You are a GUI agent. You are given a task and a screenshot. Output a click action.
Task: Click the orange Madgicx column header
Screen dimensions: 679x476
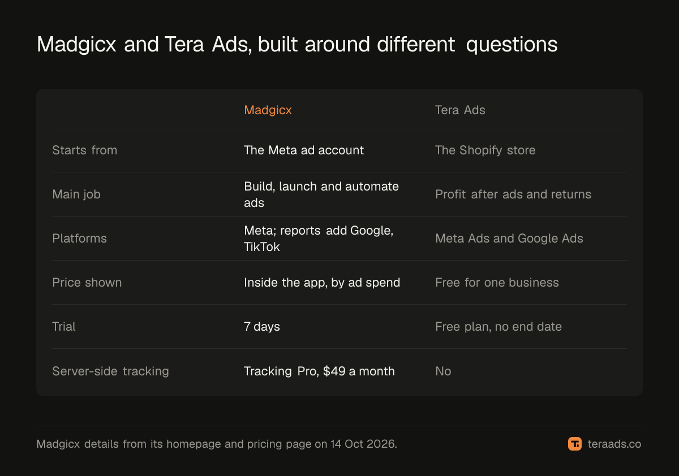[x=268, y=110]
